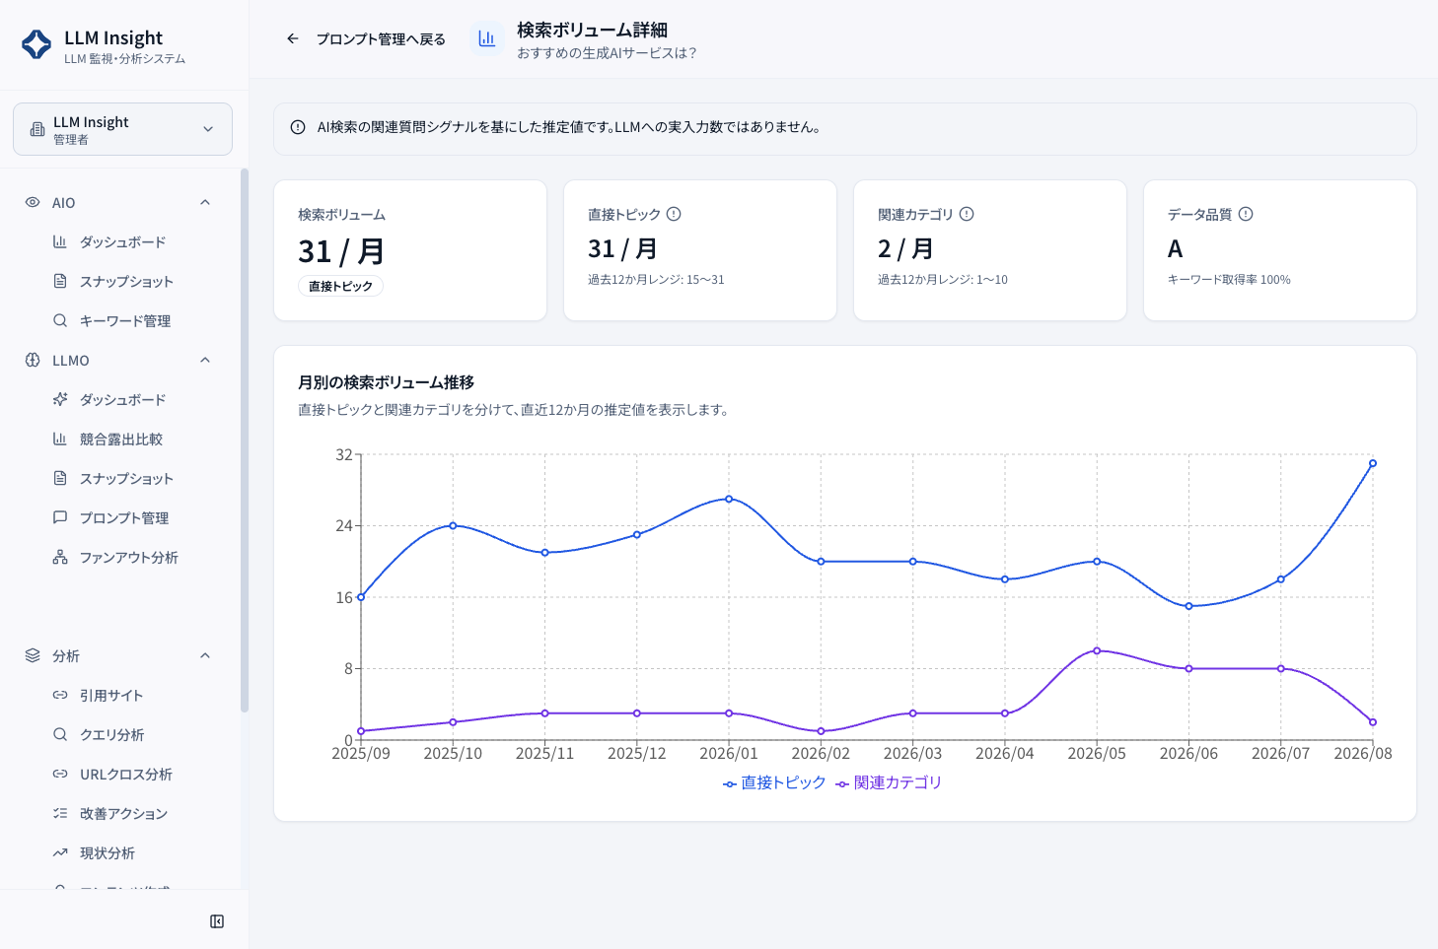Collapse the sidebar with the bottom panel icon
The image size is (1438, 949).
pyautogui.click(x=217, y=921)
